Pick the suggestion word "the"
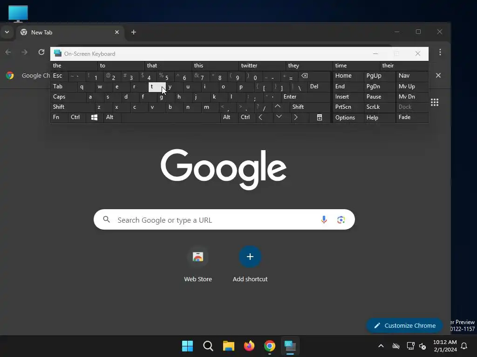Viewport: 477px width, 357px height. (74, 66)
